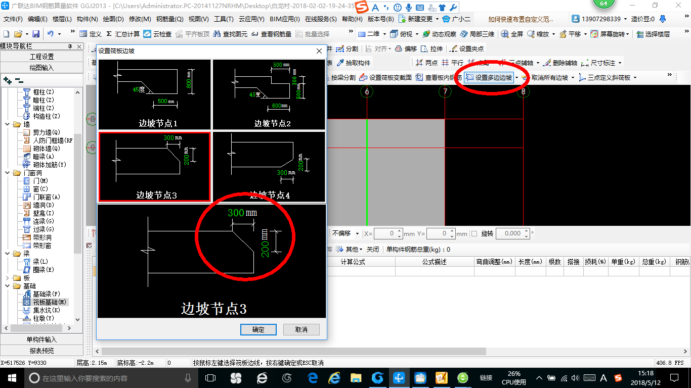Screen dimensions: 691x388
Task: Click collapse-all minus icon in navigation panel
Action: click(x=19, y=80)
